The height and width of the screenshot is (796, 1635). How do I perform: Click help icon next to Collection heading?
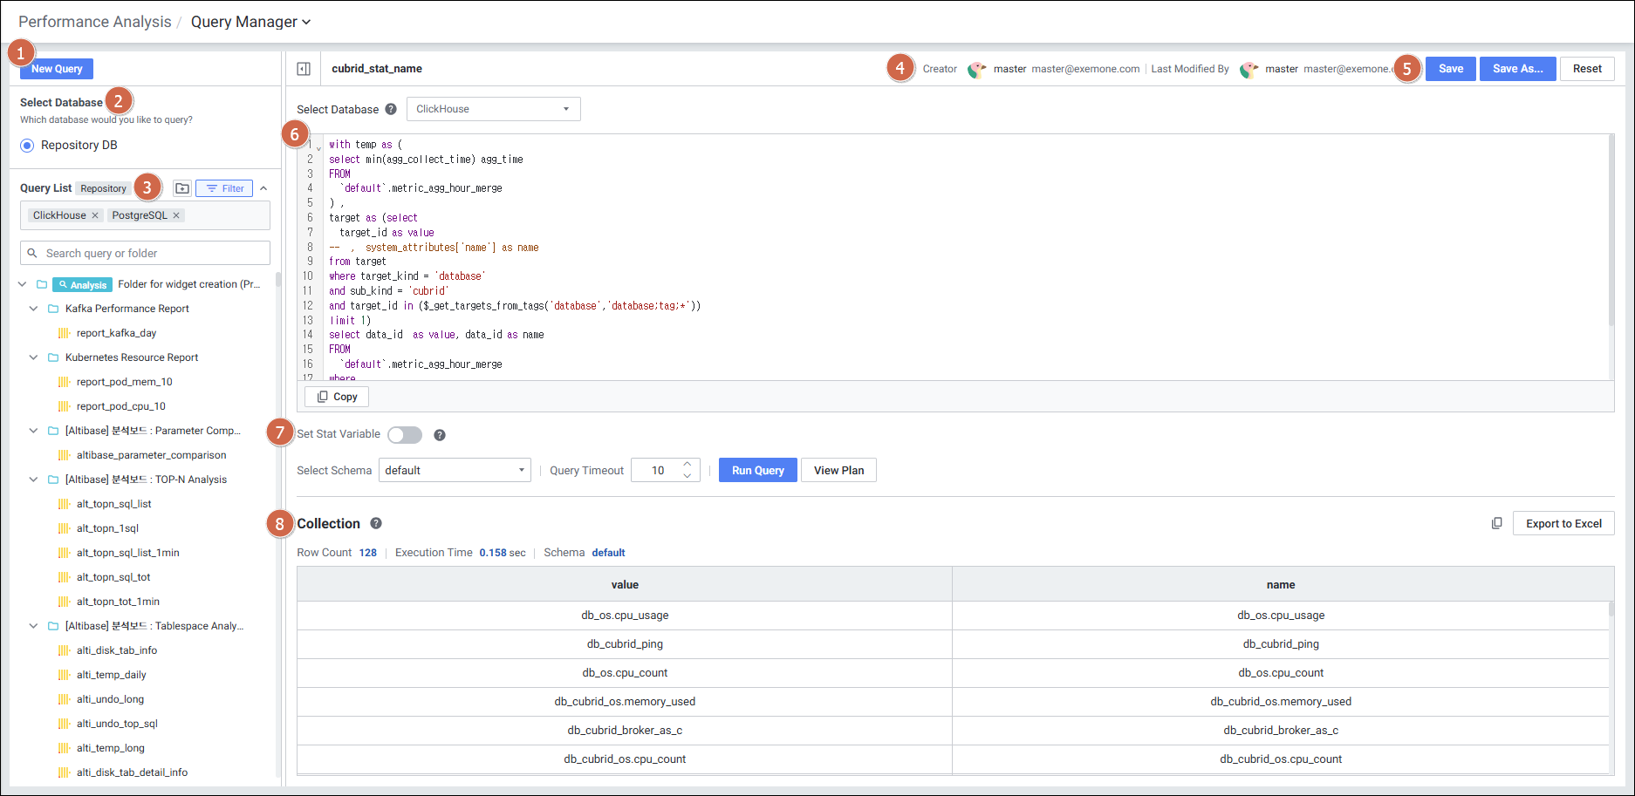click(x=376, y=523)
